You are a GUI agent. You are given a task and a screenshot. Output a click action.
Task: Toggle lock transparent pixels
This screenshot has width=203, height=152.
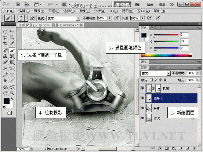(x=151, y=80)
